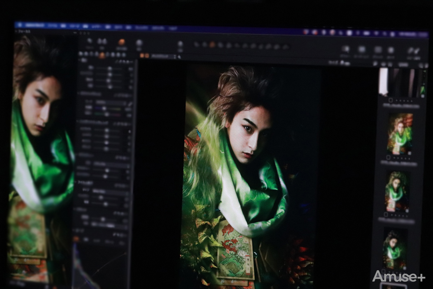Click the left of the two orange viewer-mode icons

142,55
